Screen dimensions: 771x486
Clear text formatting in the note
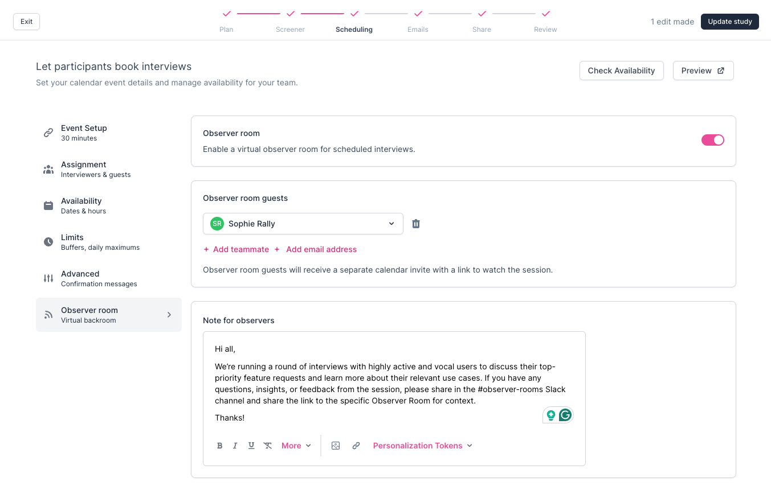point(268,446)
